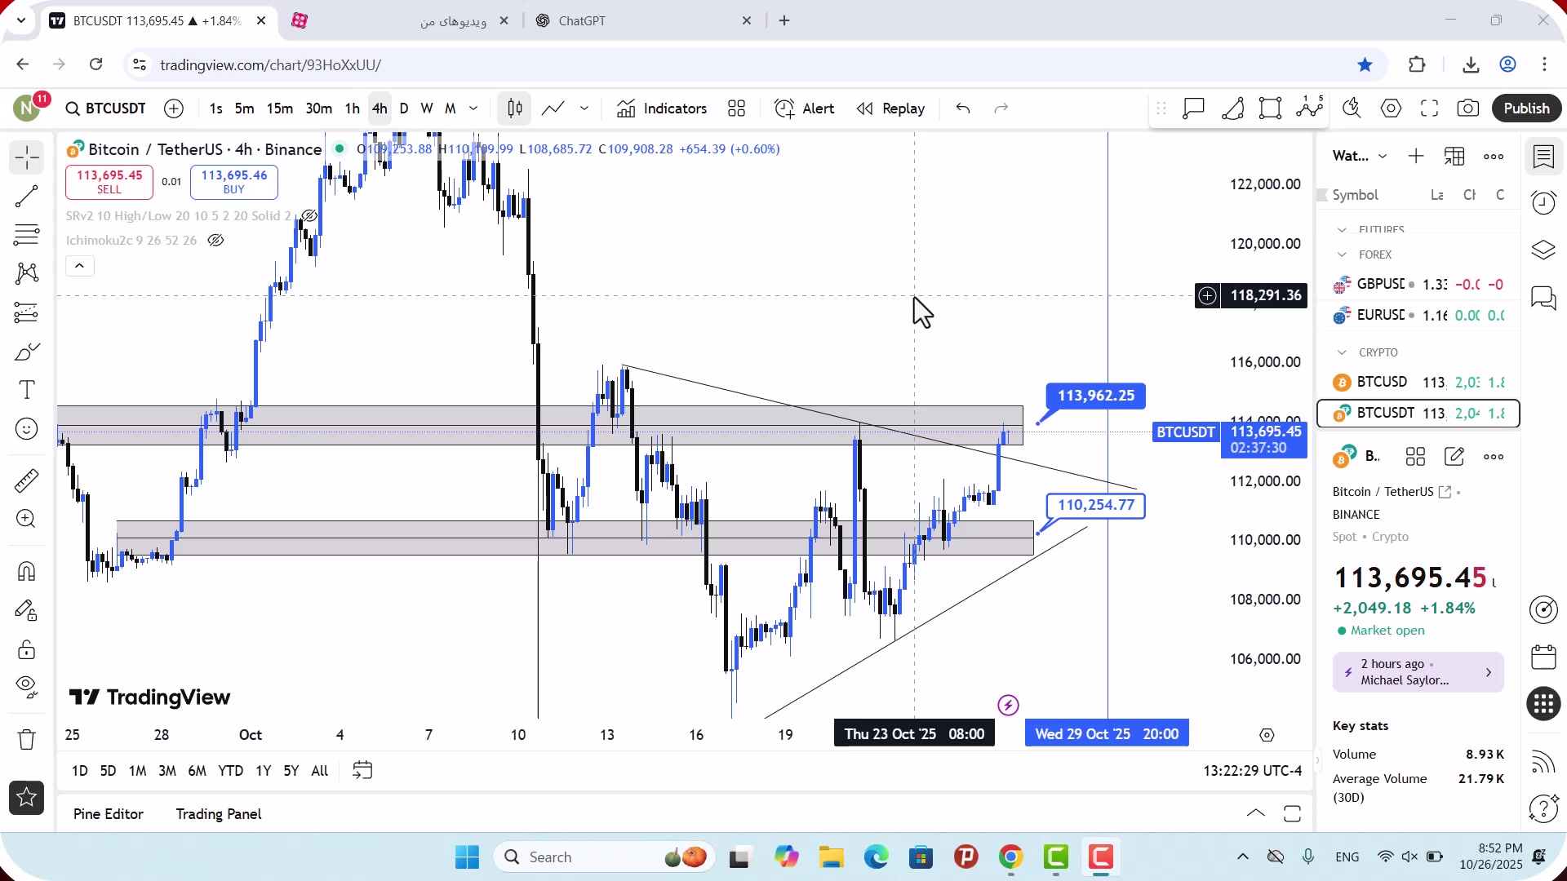1567x881 pixels.
Task: Toggle stay in drawing mode
Action: click(x=27, y=610)
